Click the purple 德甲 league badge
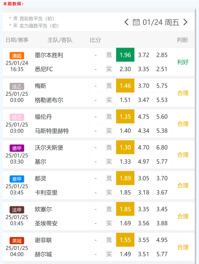The width and height of the screenshot is (199, 264). 17,148
